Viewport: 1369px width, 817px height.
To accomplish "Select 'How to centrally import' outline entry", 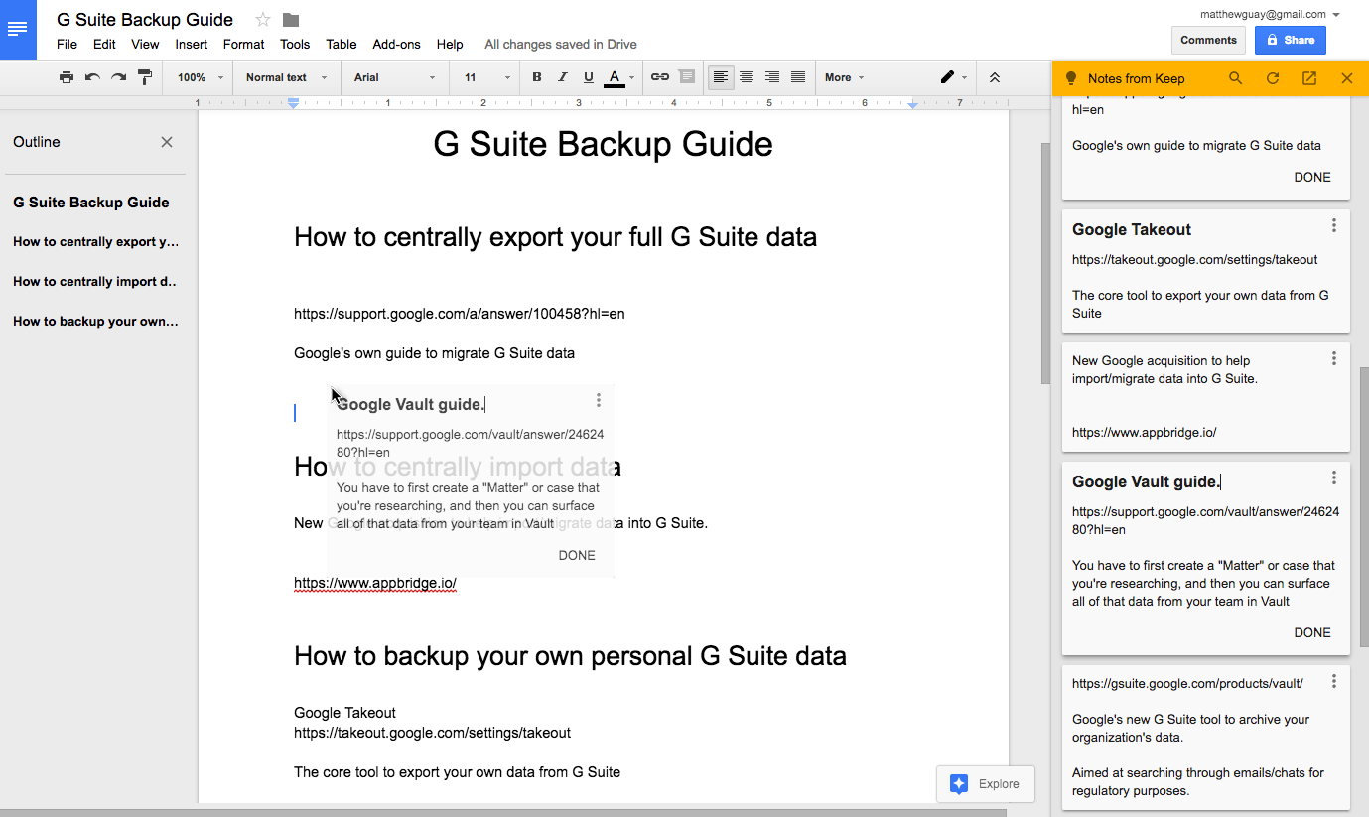I will [x=95, y=282].
